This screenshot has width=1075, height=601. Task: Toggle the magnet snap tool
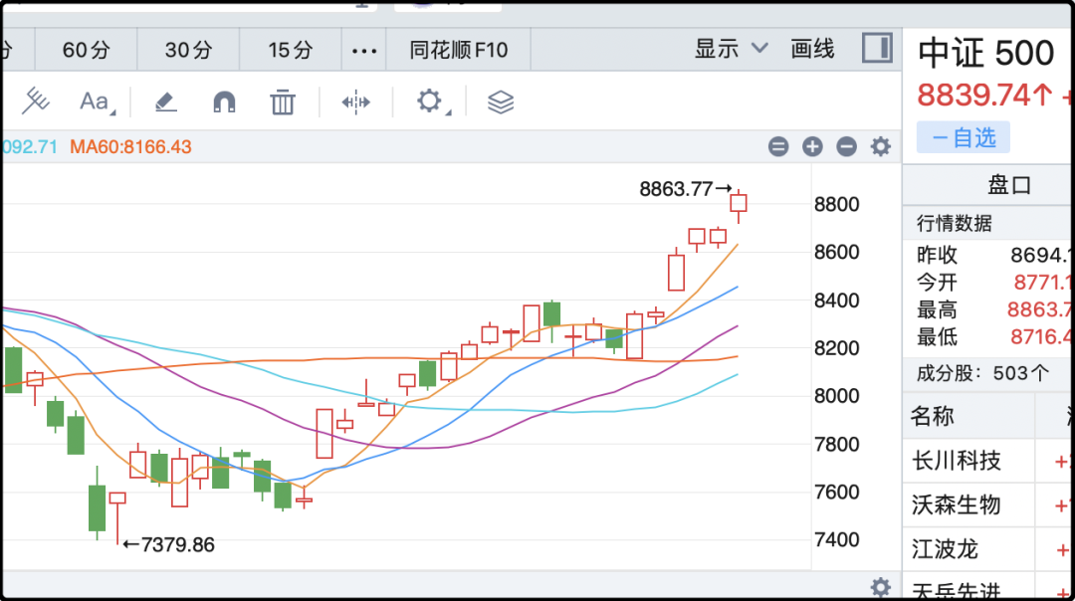[224, 102]
